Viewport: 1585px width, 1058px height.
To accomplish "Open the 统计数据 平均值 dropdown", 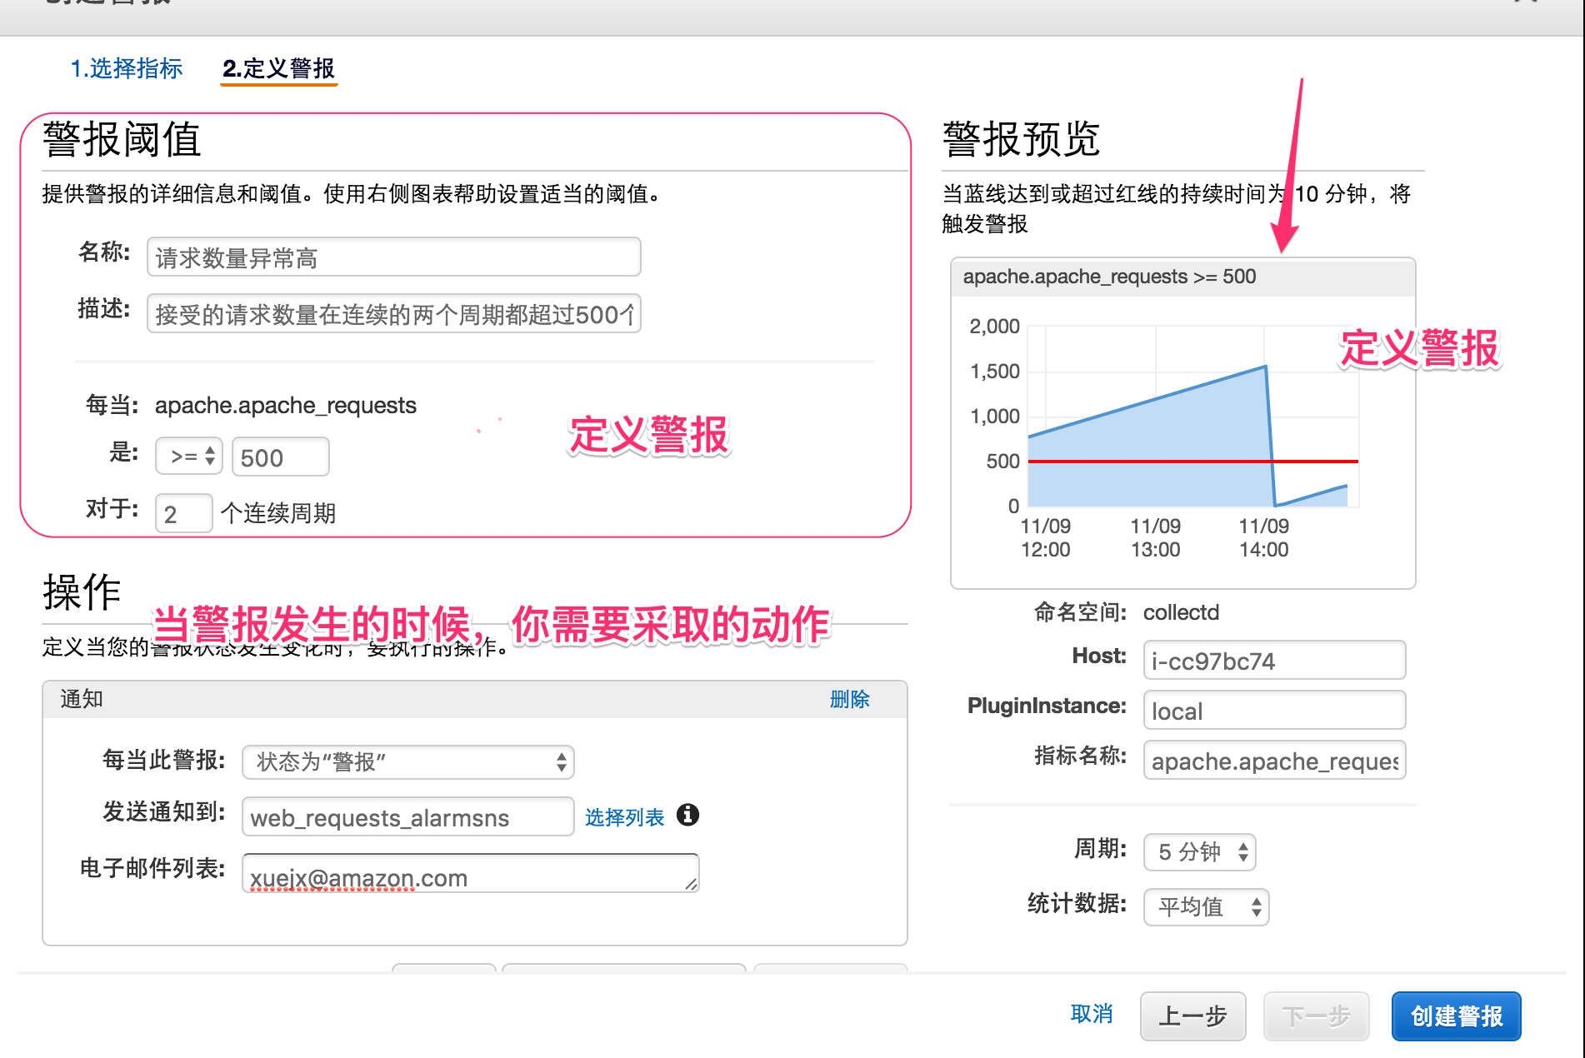I will [x=1206, y=906].
